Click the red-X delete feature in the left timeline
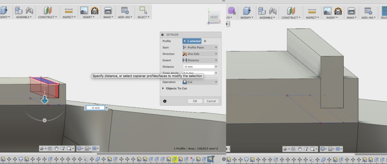Image resolution: width=387 pixels, height=164 pixels. (192, 159)
